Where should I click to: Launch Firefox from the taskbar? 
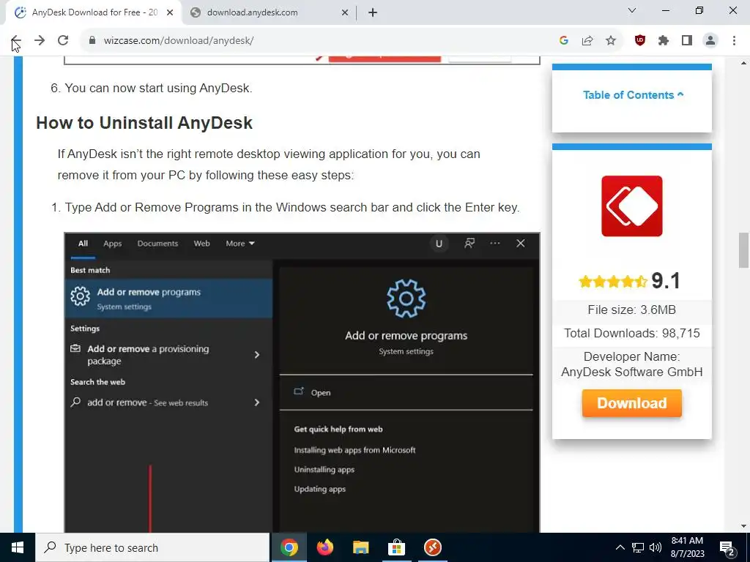325,547
